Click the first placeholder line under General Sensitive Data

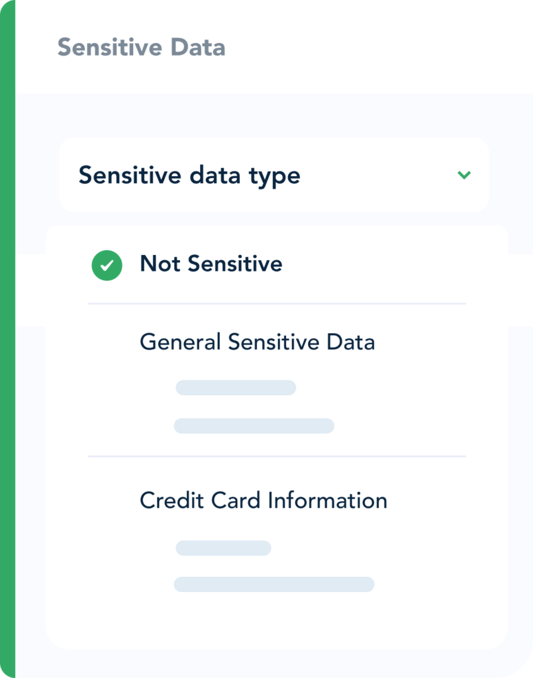[236, 387]
